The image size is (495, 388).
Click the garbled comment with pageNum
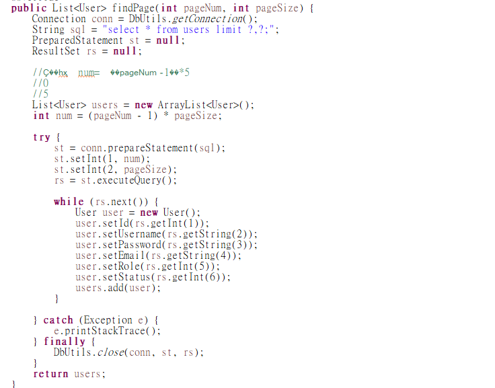[112, 73]
